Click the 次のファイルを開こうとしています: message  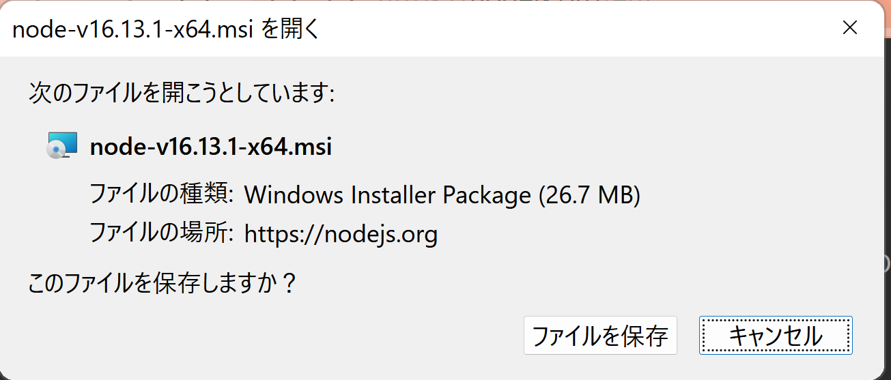(182, 93)
